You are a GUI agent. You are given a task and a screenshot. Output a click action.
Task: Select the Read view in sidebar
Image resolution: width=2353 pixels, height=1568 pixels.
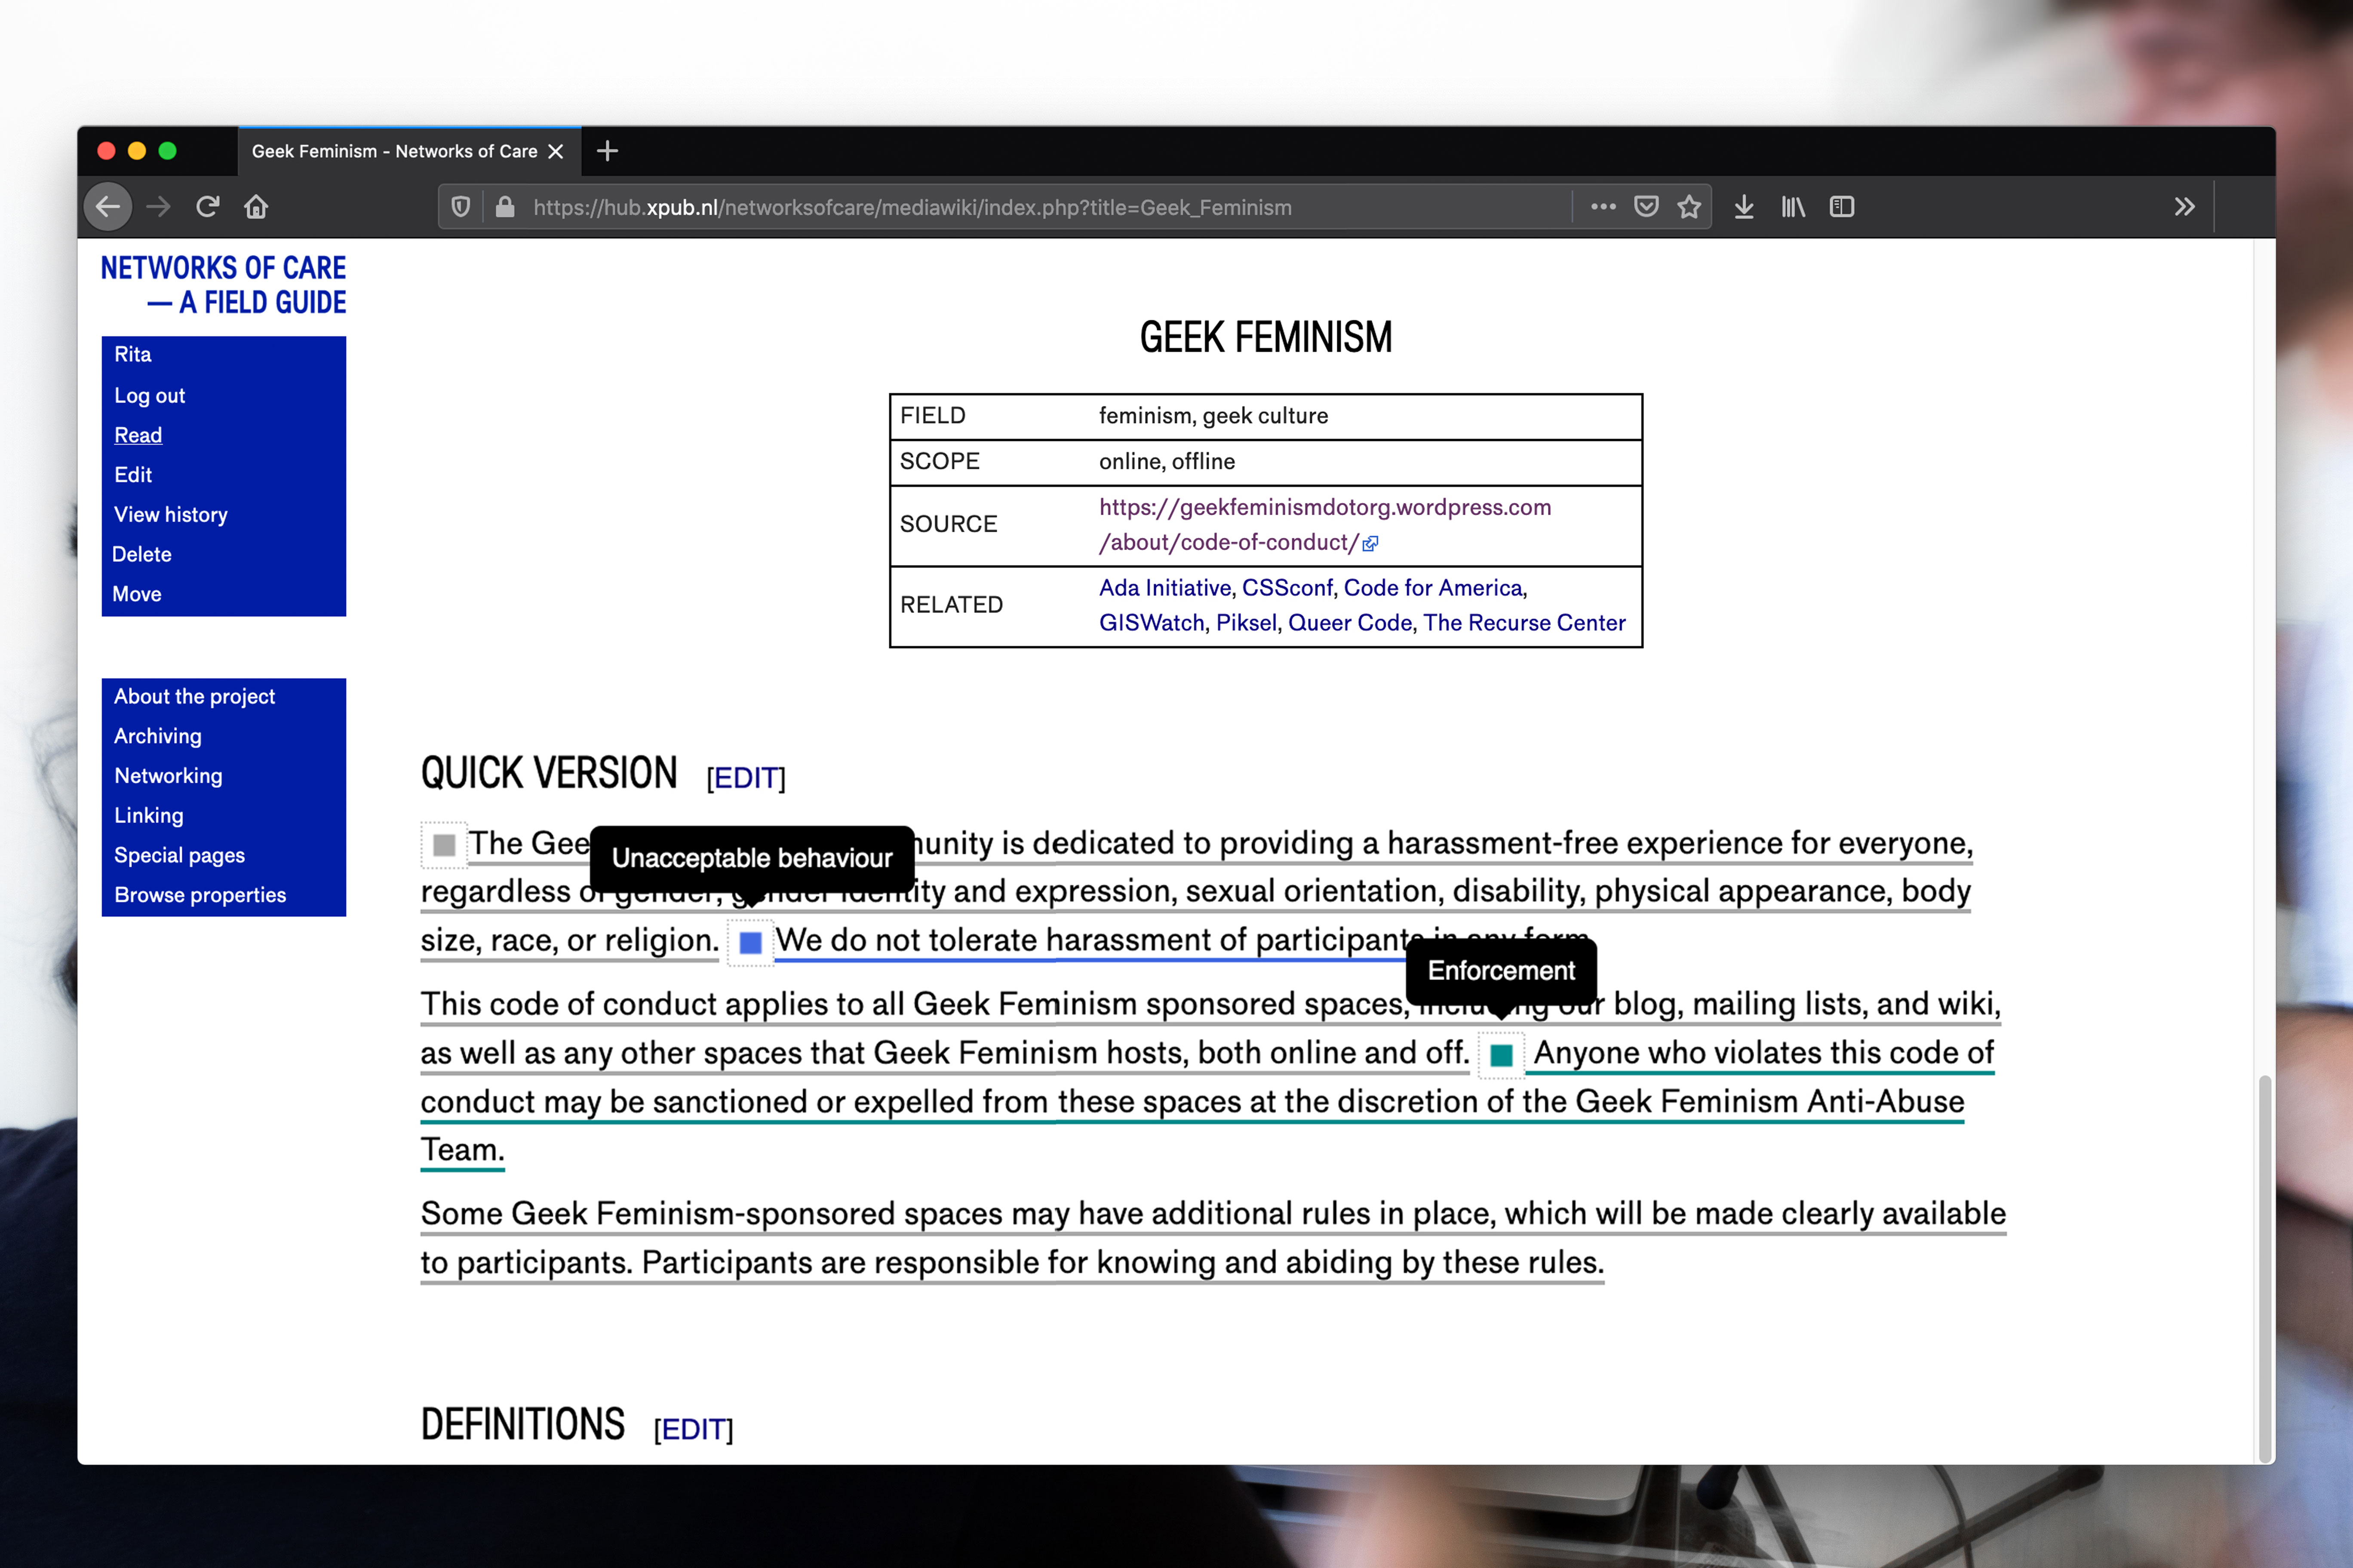(138, 435)
